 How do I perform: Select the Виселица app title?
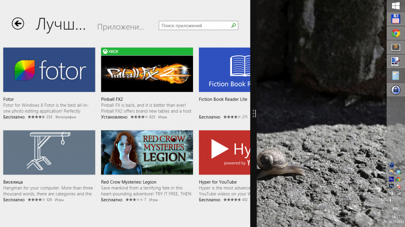point(13,182)
